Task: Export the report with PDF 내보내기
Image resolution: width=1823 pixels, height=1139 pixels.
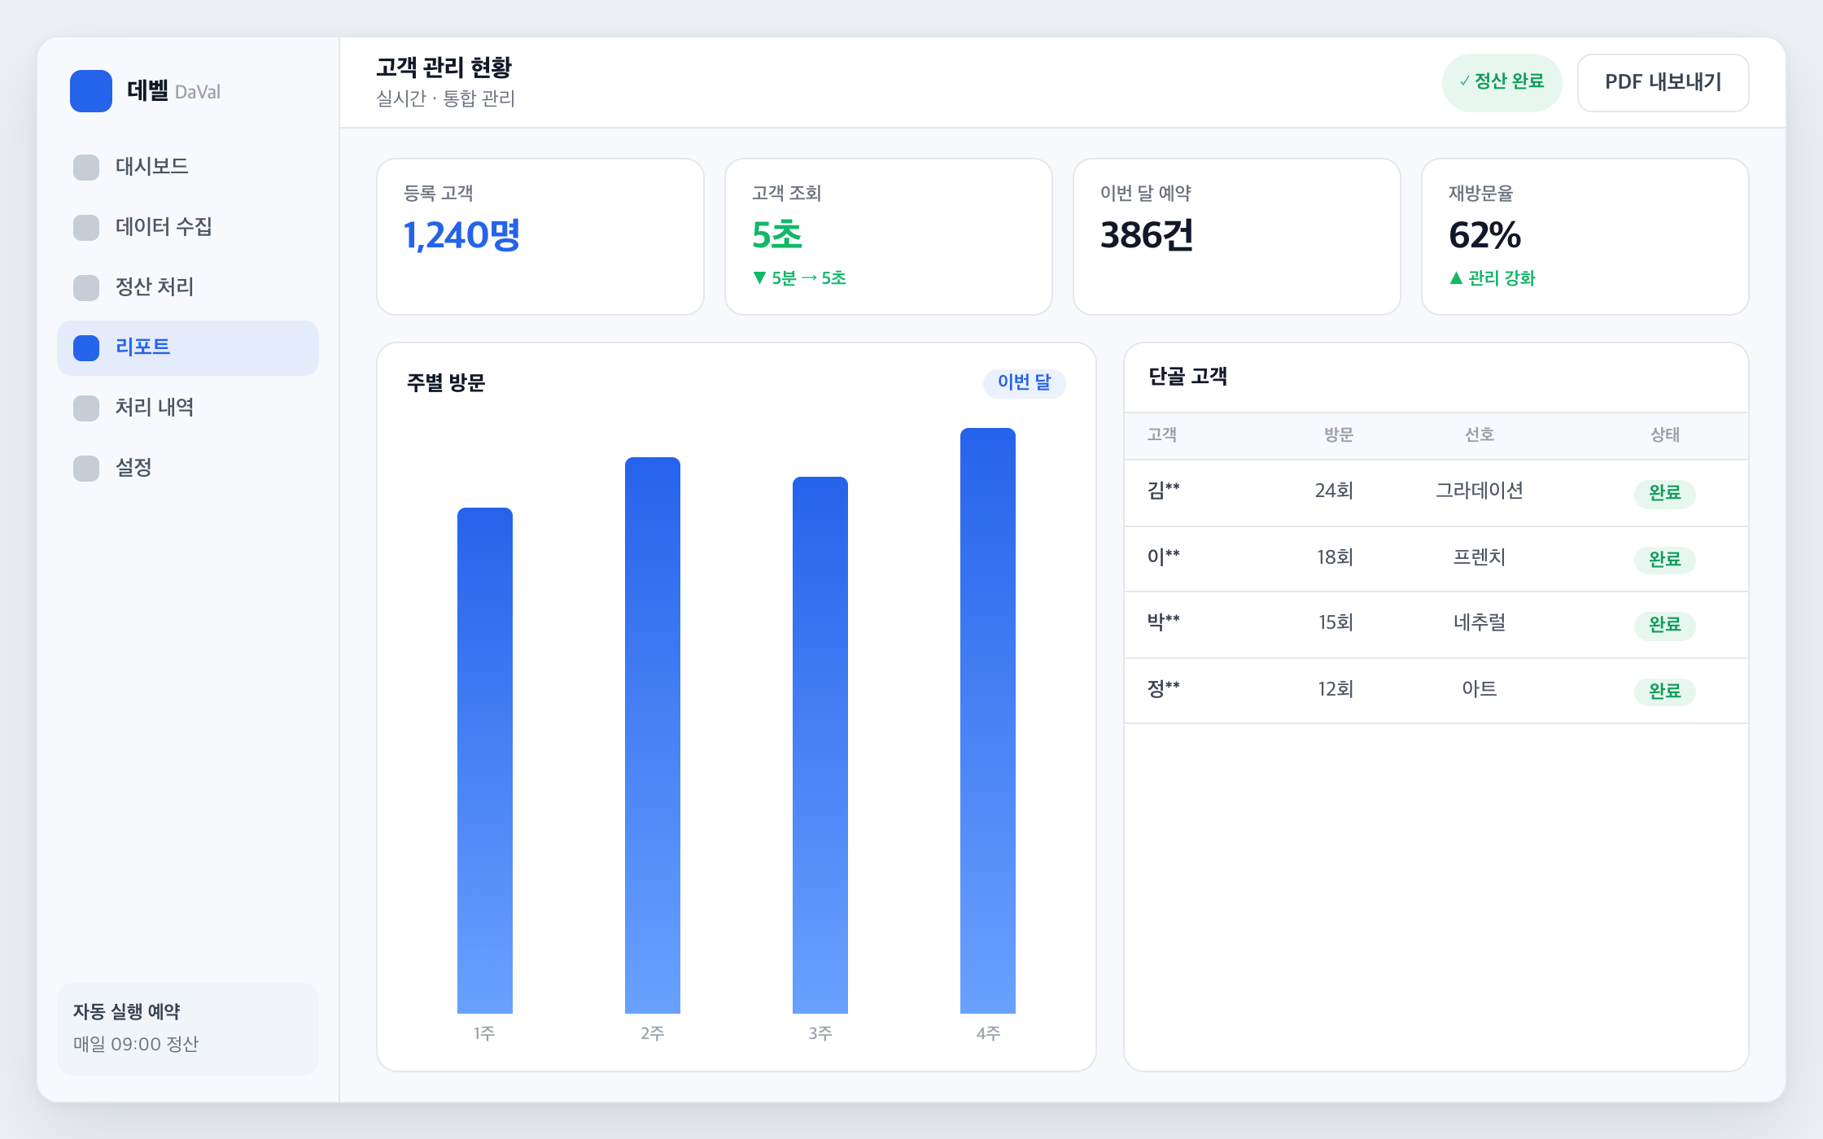Action: (x=1663, y=83)
